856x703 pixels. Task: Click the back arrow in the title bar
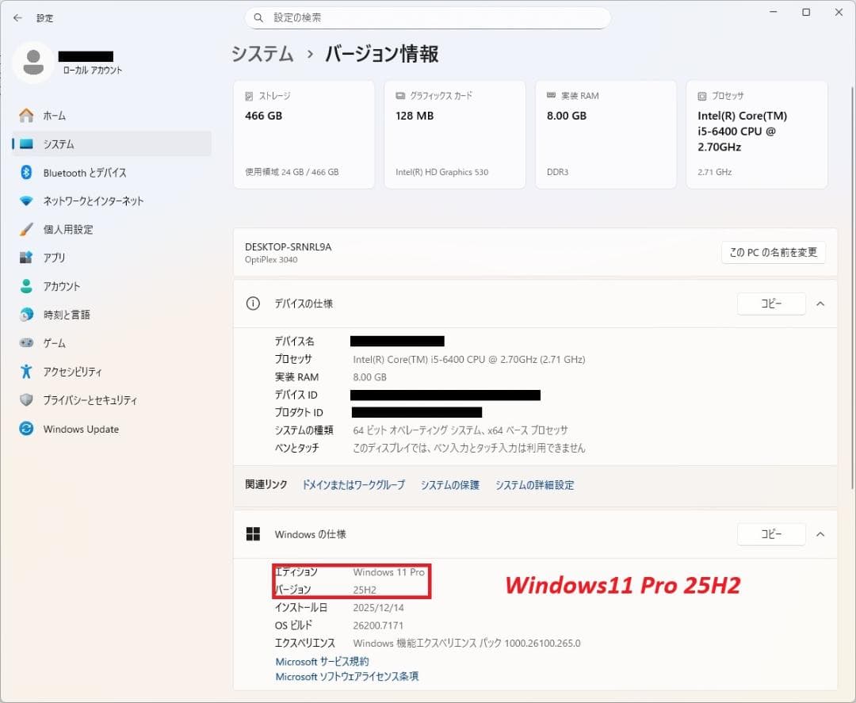[x=17, y=18]
